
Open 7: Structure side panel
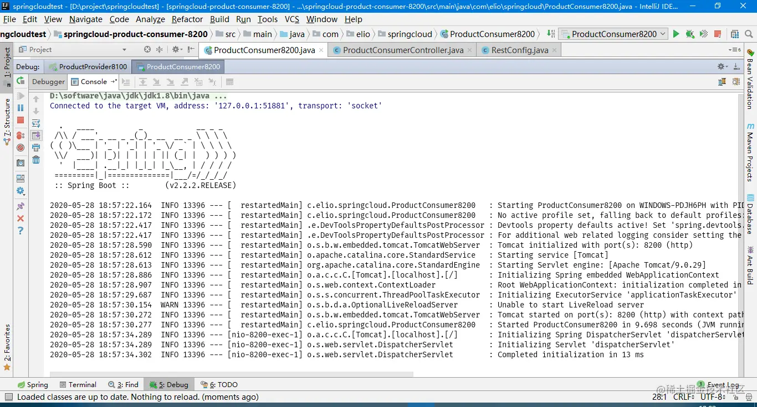pos(7,122)
